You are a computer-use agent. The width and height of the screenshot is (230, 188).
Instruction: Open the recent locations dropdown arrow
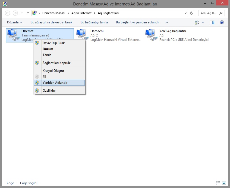(x=22, y=13)
